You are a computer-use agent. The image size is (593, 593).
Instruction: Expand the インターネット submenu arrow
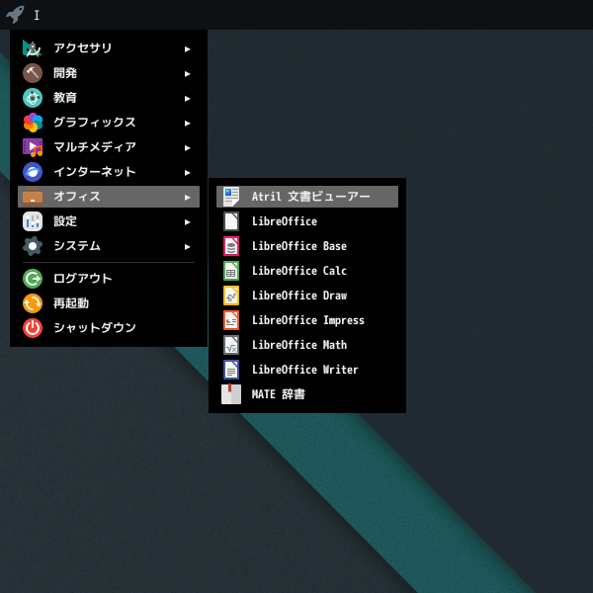[187, 173]
